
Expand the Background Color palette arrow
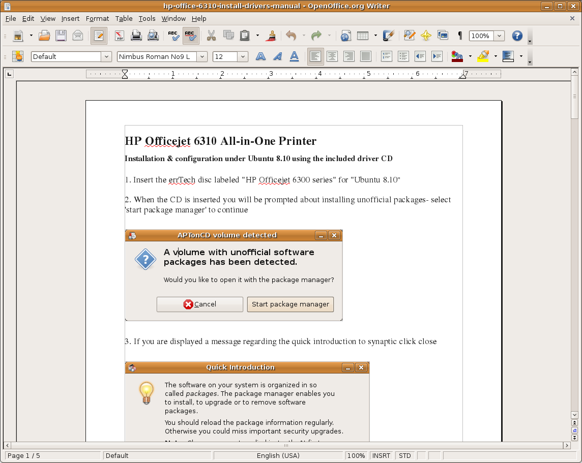coord(521,56)
